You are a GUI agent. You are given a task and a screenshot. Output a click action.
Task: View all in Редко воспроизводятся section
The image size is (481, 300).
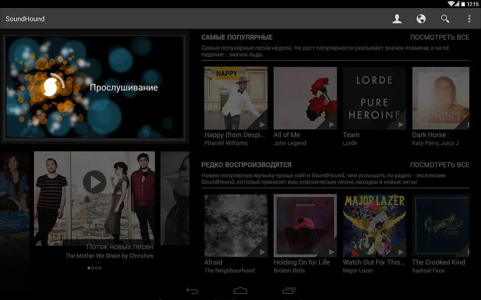click(x=440, y=165)
